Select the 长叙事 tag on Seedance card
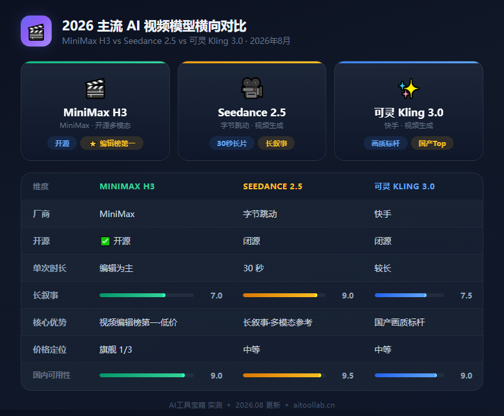The image size is (504, 416). [x=277, y=143]
